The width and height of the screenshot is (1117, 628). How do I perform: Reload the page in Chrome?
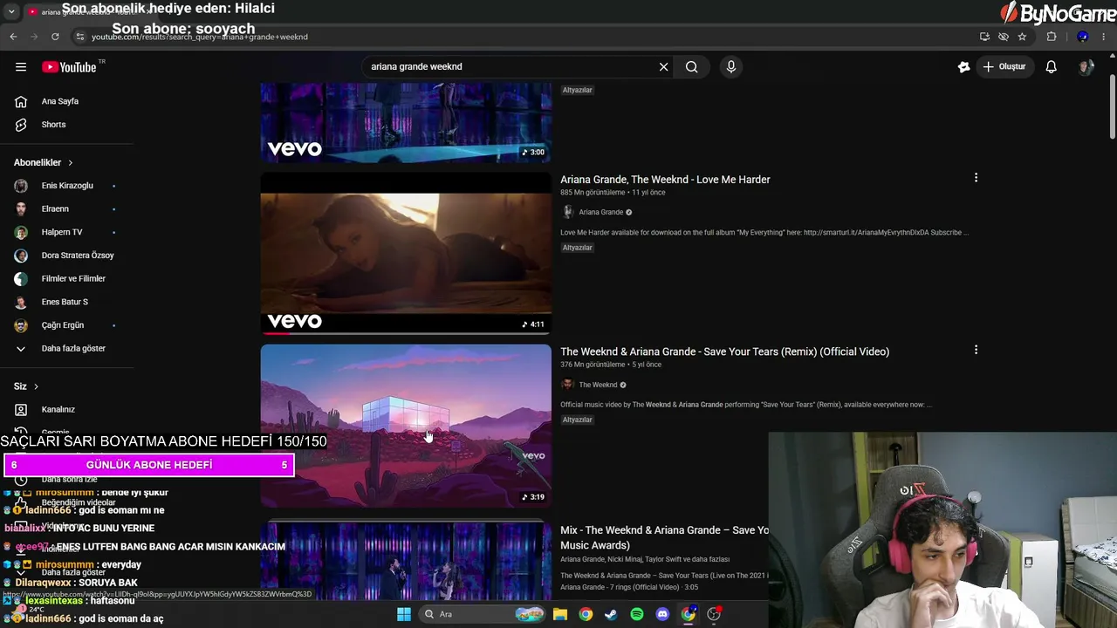[55, 37]
